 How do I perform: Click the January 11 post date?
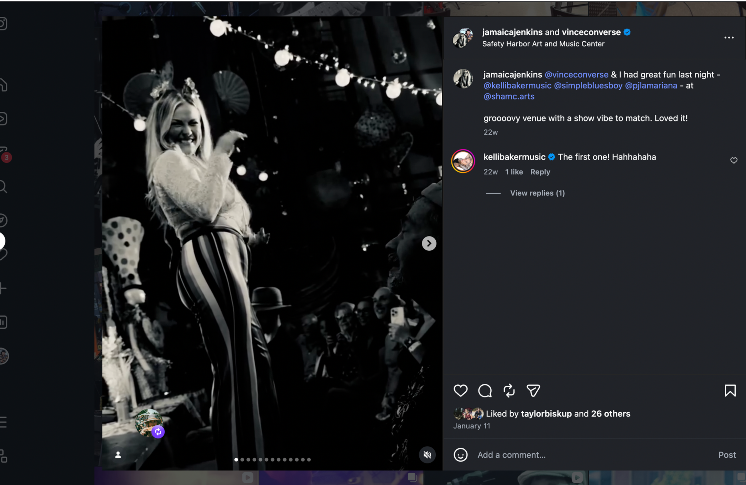[472, 426]
